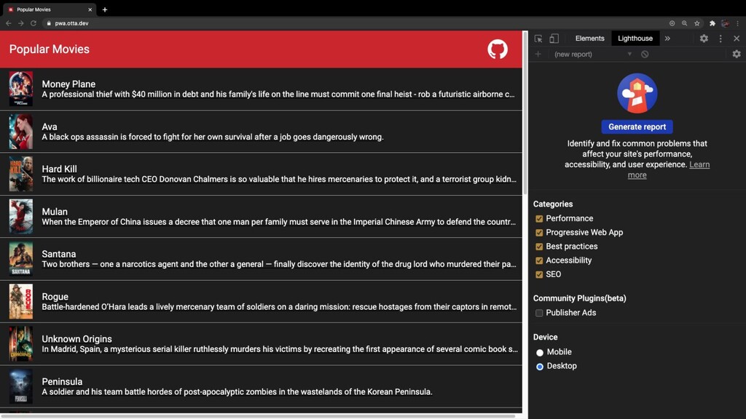Click the Peninsula poster thumbnail
This screenshot has width=746, height=419.
click(21, 387)
